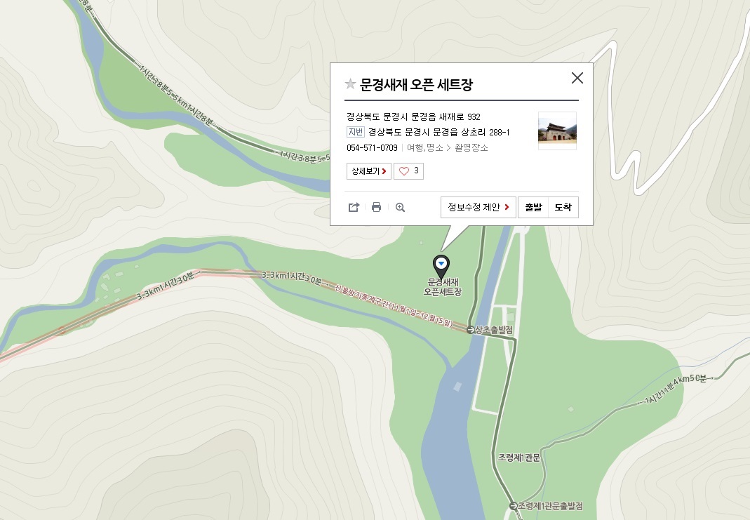The image size is (750, 520).
Task: Click the 상세보기 details button
Action: coord(369,171)
